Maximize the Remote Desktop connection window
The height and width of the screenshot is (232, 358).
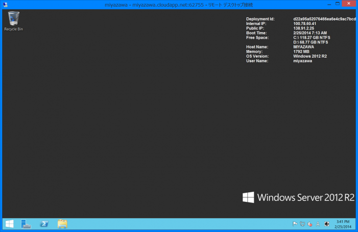(338, 4)
